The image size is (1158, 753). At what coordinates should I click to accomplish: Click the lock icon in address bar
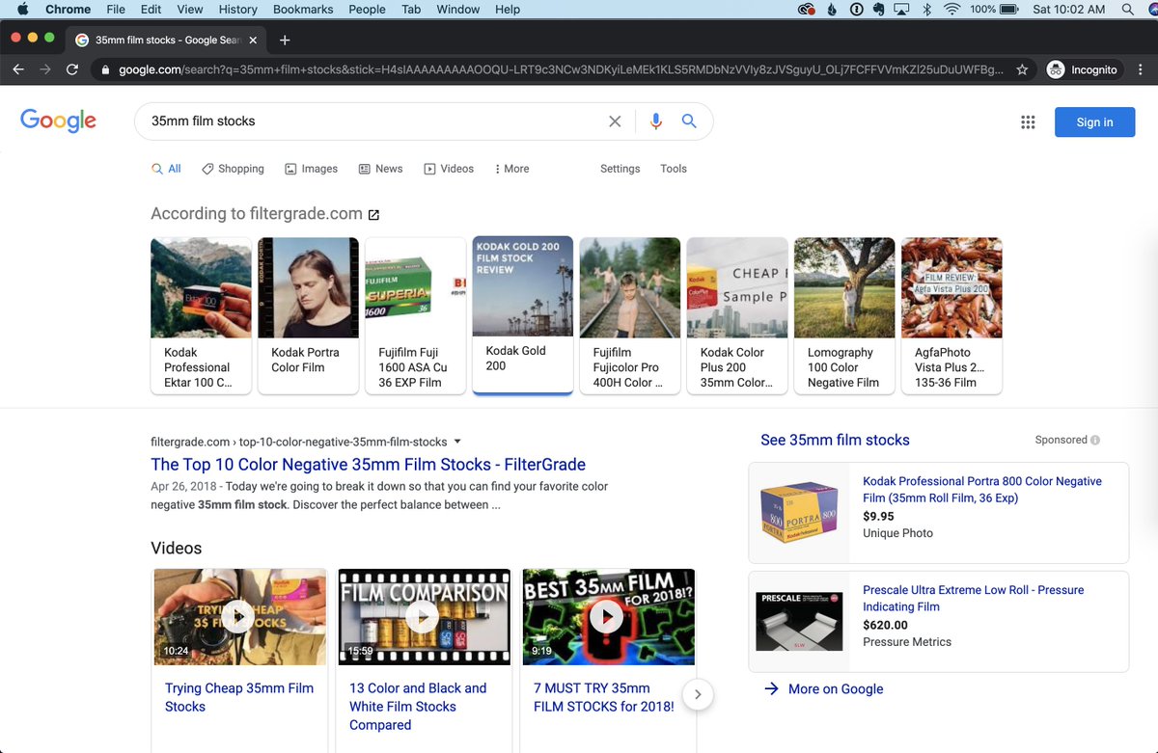point(105,69)
